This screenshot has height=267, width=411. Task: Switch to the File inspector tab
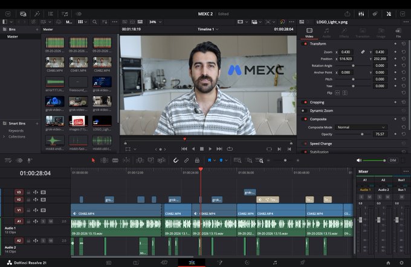pyautogui.click(x=398, y=33)
